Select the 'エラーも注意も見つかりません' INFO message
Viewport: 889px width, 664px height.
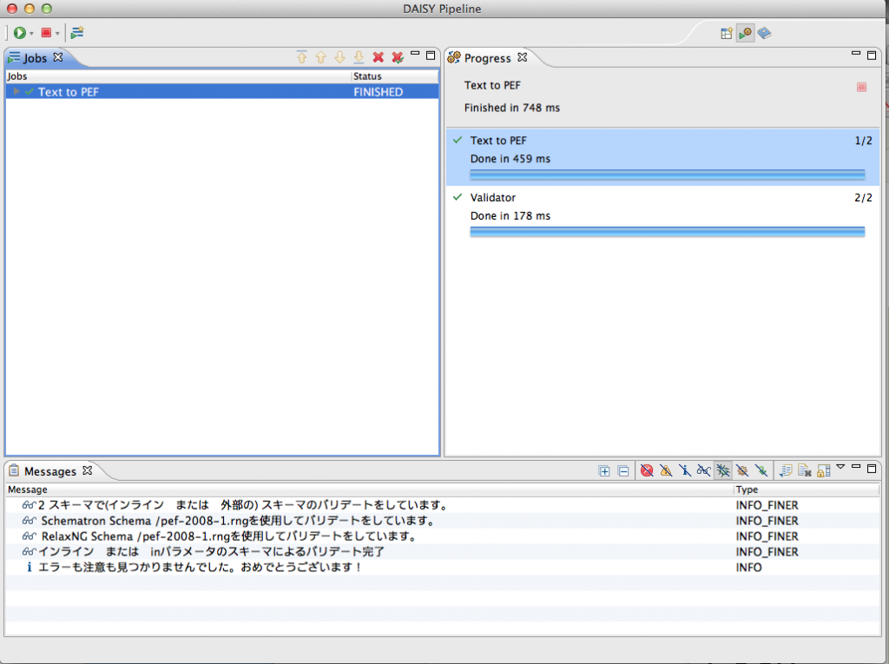coord(442,567)
